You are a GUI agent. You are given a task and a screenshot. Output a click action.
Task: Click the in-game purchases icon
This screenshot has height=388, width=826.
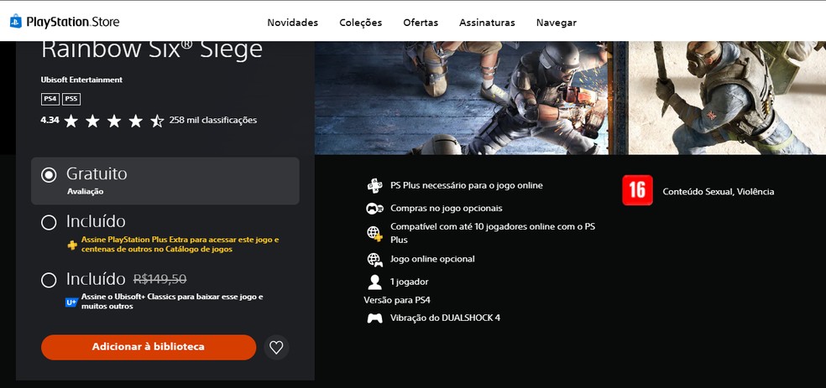pos(374,208)
